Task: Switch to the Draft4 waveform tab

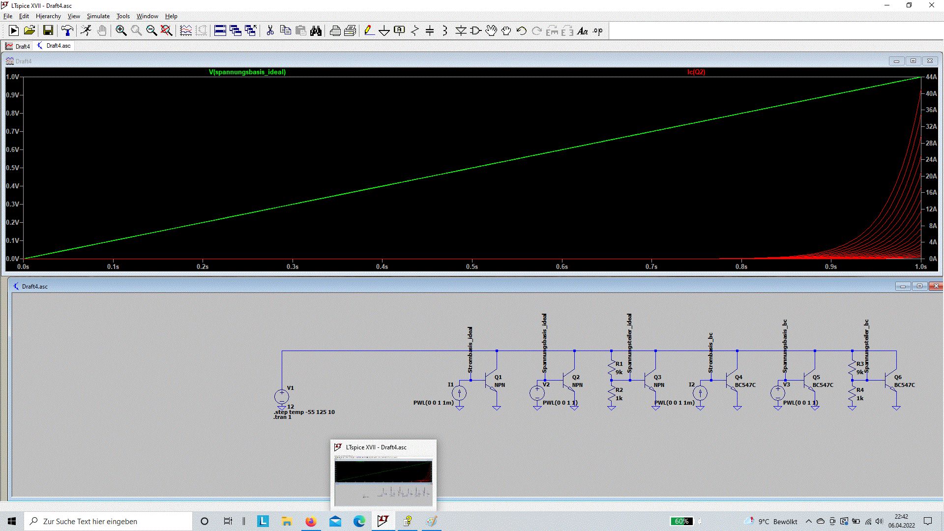Action: pyautogui.click(x=18, y=46)
